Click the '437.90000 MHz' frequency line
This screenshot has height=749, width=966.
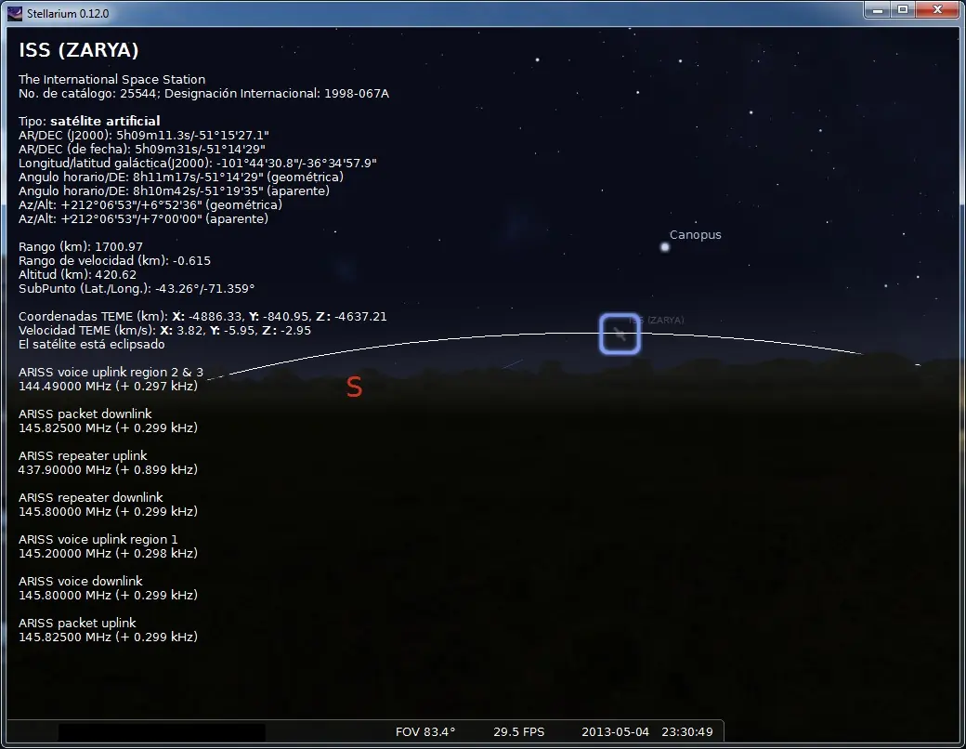(x=108, y=469)
